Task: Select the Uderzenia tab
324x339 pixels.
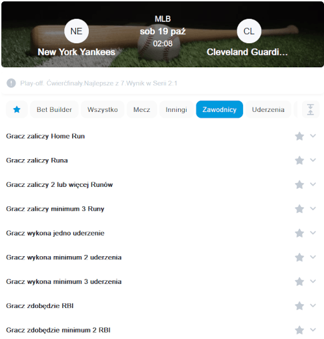Action: 268,109
